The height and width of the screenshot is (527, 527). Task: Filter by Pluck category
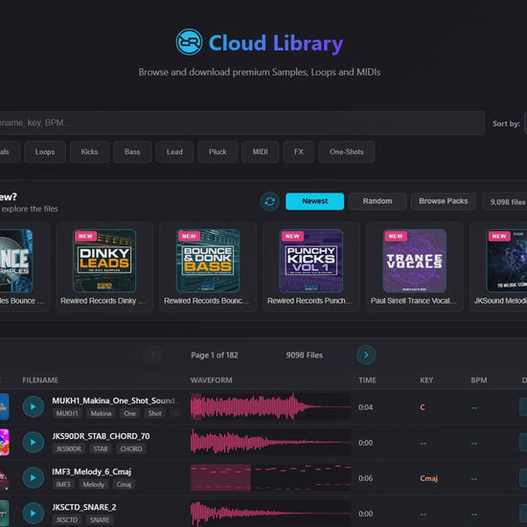[x=218, y=152]
